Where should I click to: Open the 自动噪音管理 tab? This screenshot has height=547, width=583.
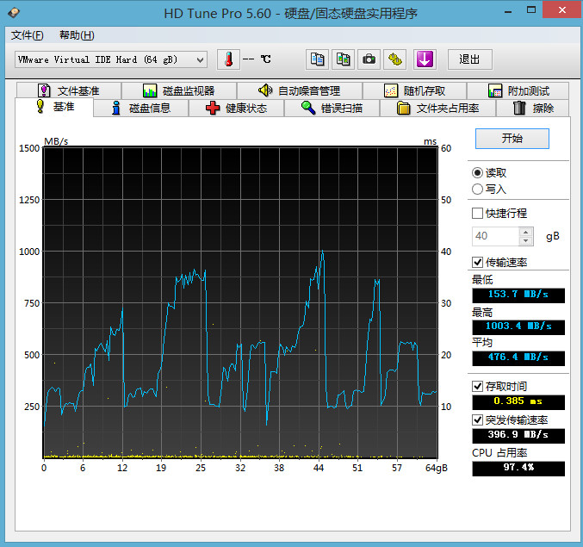(x=300, y=90)
